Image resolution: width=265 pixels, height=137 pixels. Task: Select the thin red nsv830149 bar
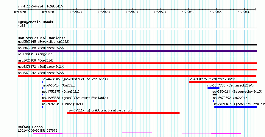pyautogui.click(x=137, y=57)
